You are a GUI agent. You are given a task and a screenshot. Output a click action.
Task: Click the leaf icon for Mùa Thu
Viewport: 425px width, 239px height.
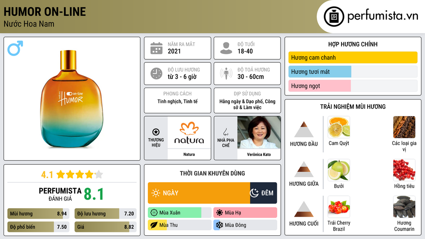point(154,225)
